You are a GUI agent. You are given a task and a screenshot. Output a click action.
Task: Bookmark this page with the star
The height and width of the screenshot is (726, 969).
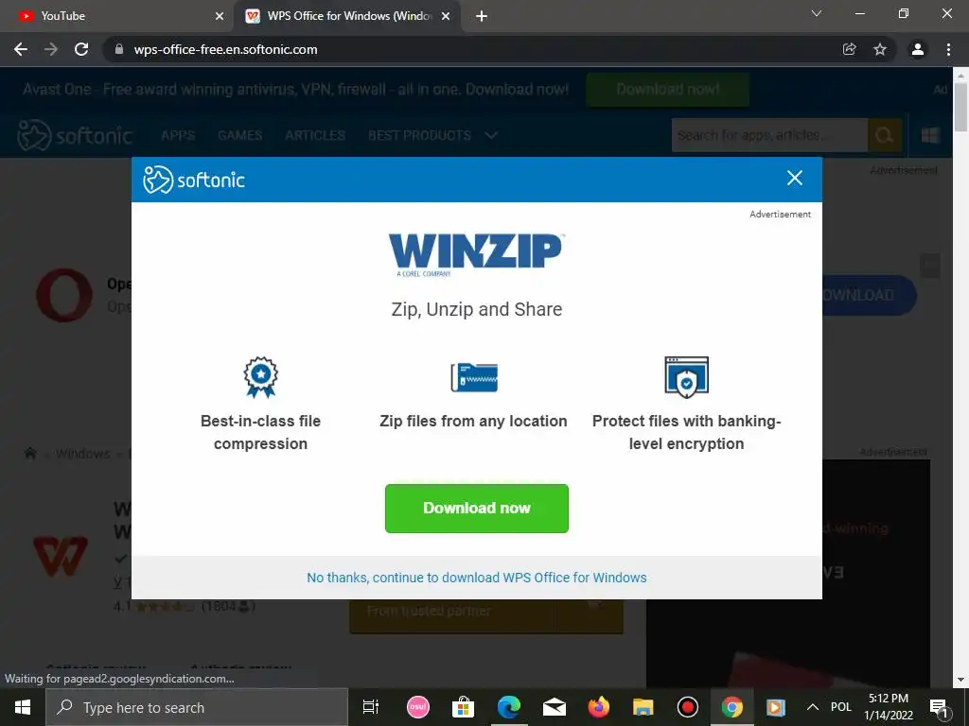click(x=880, y=49)
